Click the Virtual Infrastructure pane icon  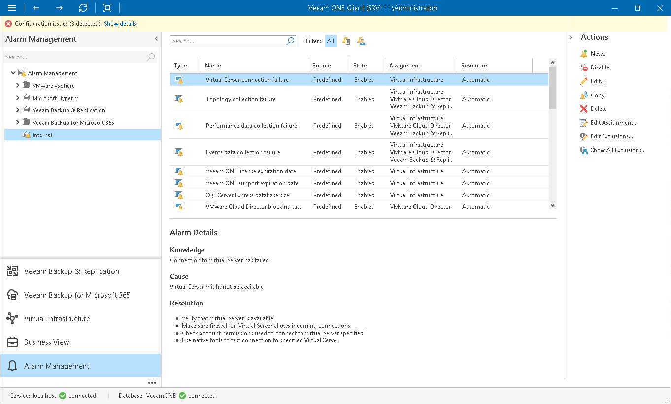tap(12, 319)
